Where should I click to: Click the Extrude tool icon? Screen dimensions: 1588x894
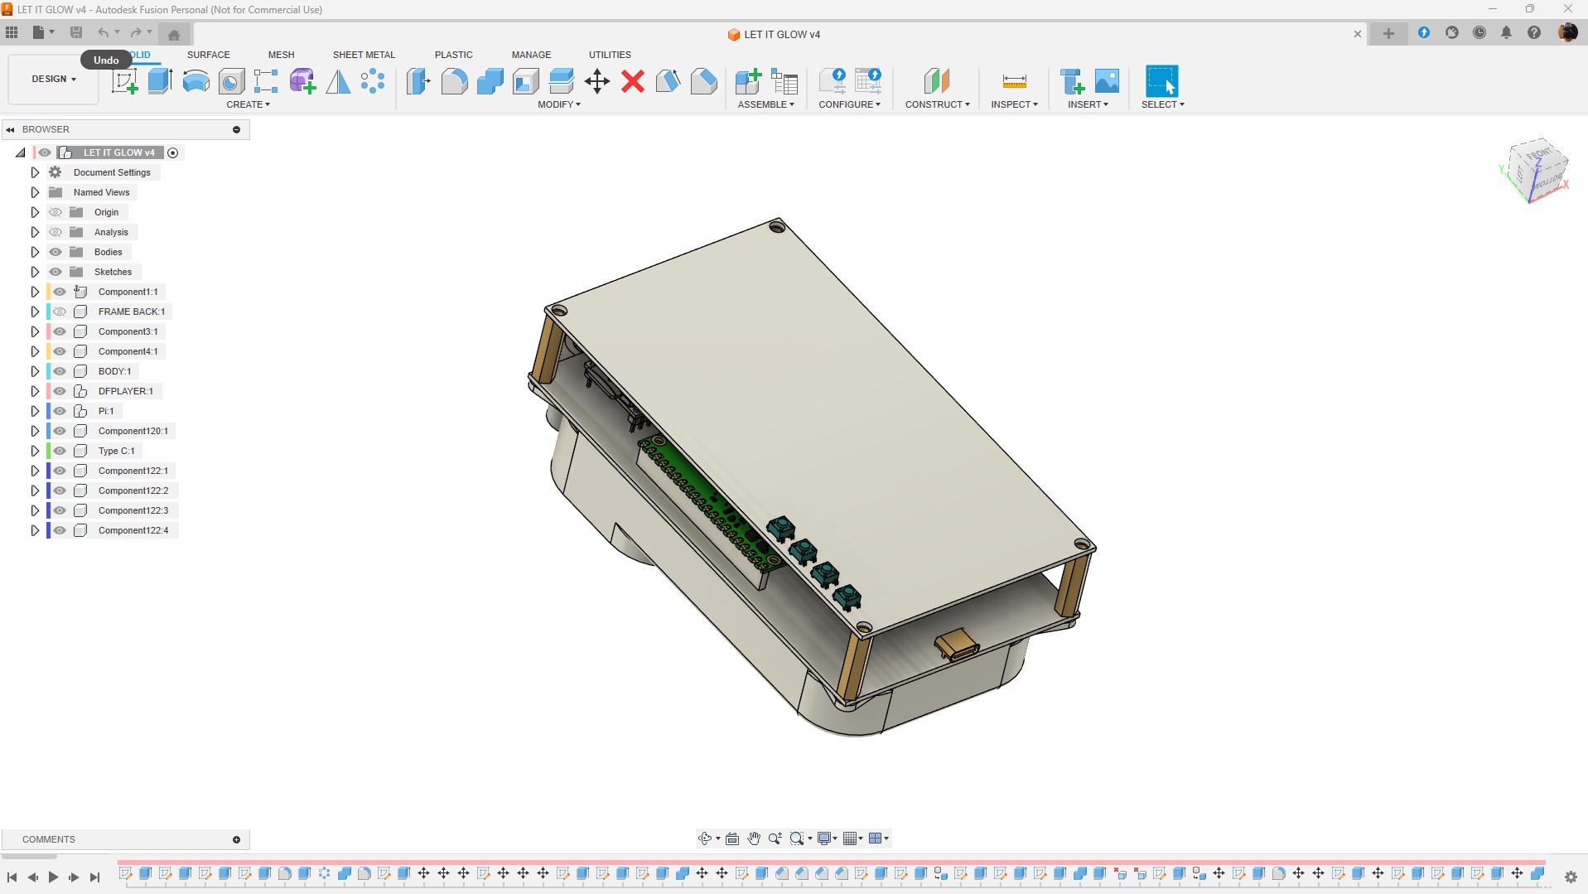[x=160, y=81]
